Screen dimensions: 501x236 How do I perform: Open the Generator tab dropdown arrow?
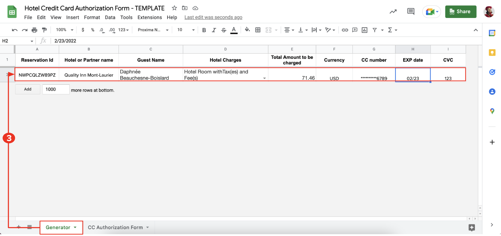tap(75, 227)
